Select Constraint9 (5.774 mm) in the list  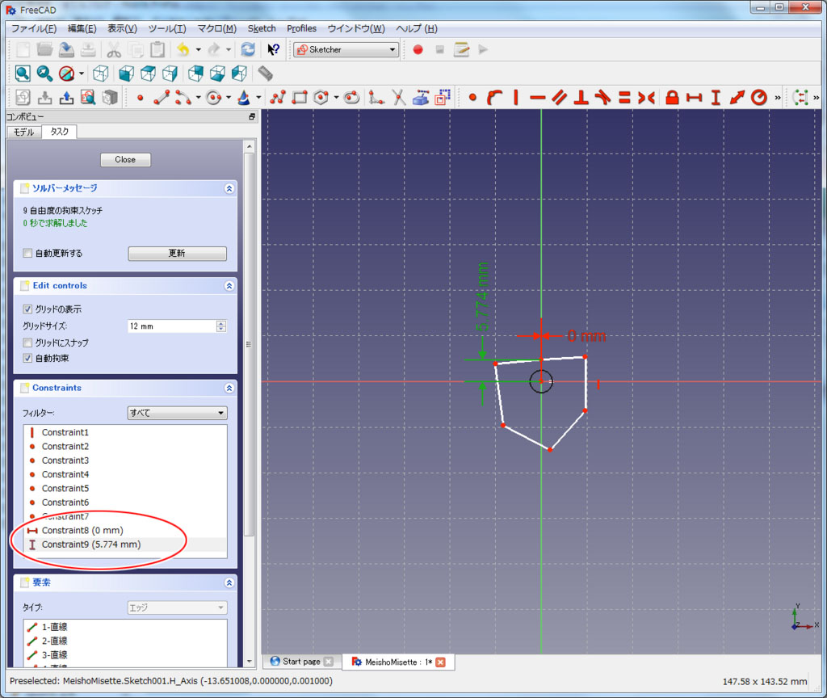pyautogui.click(x=125, y=545)
